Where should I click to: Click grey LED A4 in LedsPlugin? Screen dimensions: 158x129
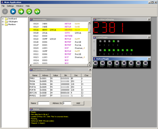point(100,41)
